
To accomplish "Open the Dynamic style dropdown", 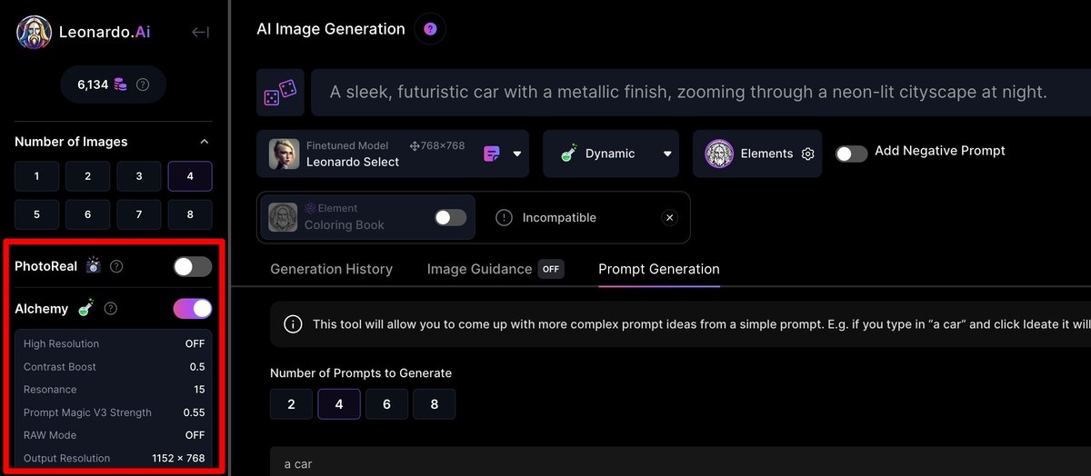I will pos(667,154).
